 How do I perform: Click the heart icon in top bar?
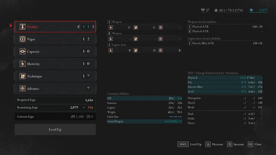(x=202, y=10)
